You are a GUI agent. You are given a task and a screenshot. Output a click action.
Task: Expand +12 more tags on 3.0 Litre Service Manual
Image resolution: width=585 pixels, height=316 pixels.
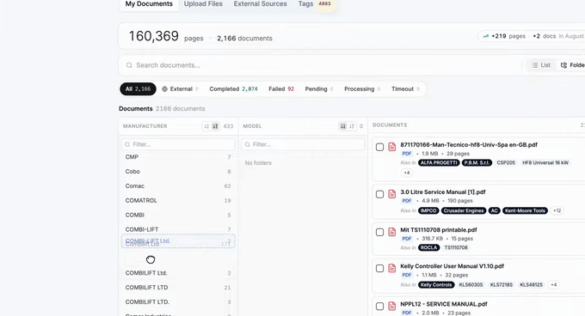pos(557,210)
